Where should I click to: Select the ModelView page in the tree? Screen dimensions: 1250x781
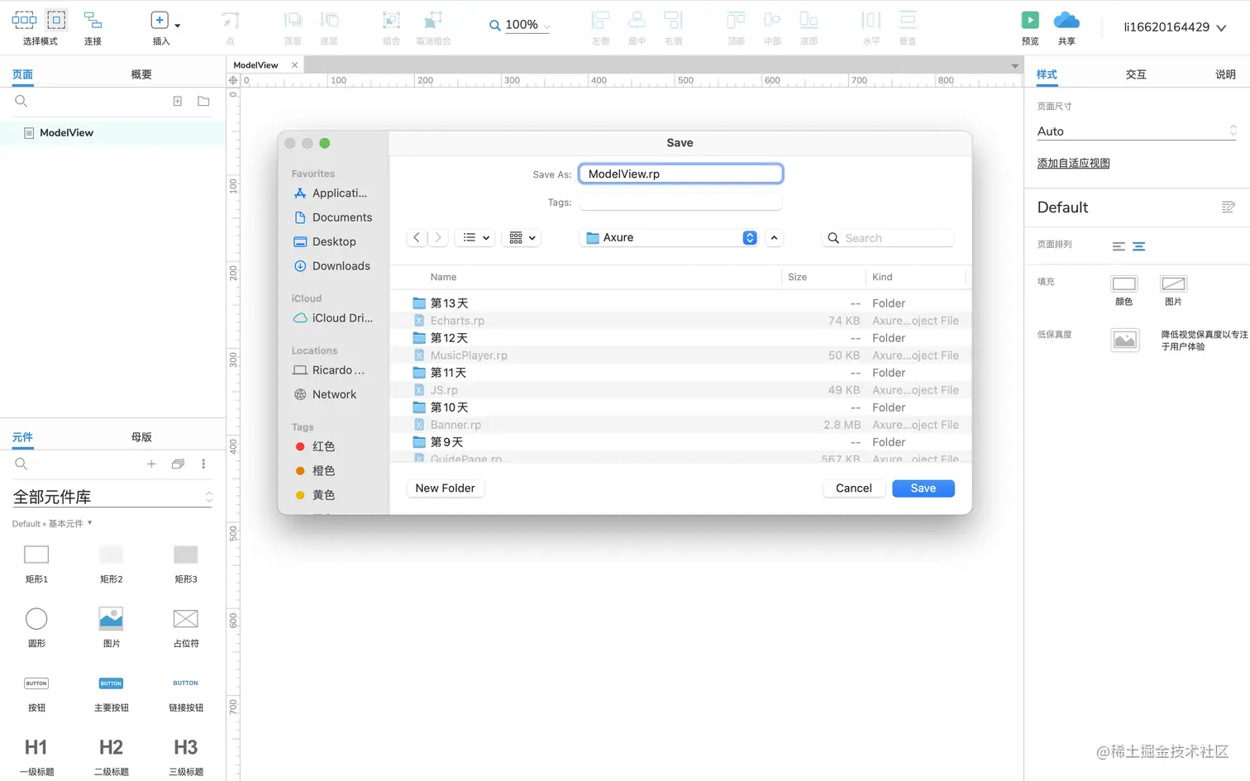point(112,132)
